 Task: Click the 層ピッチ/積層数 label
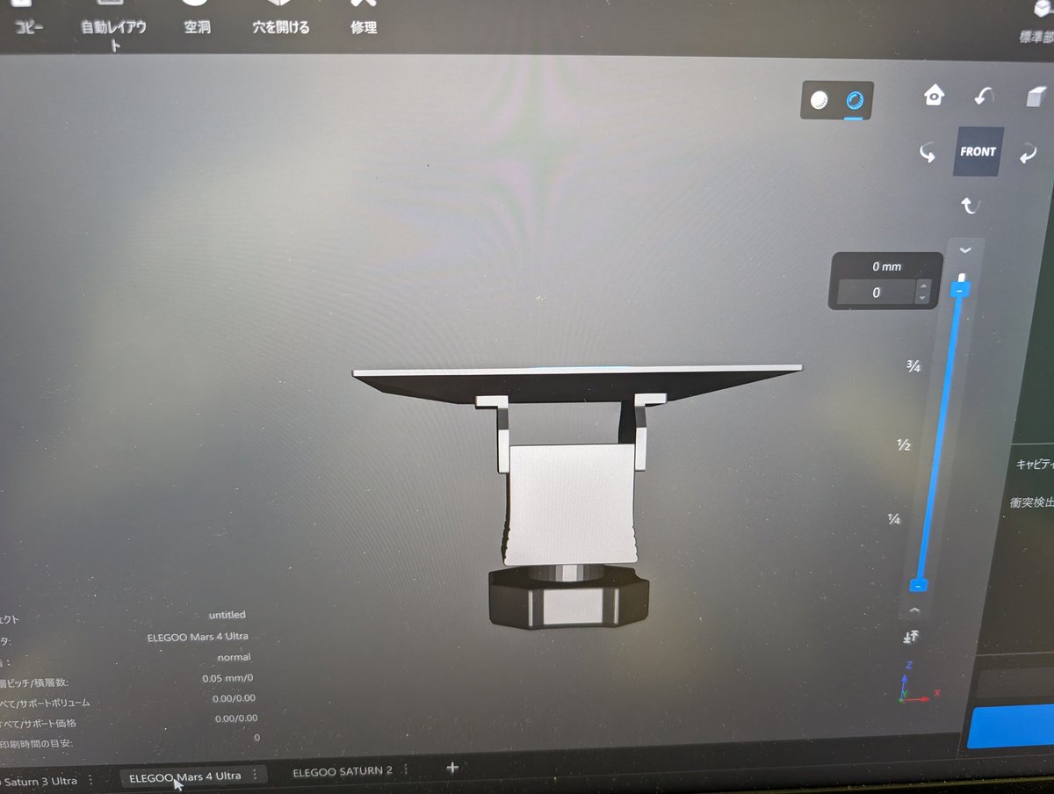tap(35, 682)
